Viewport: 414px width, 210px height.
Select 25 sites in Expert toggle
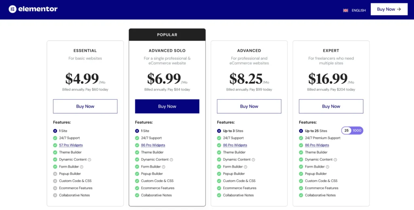pyautogui.click(x=346, y=131)
